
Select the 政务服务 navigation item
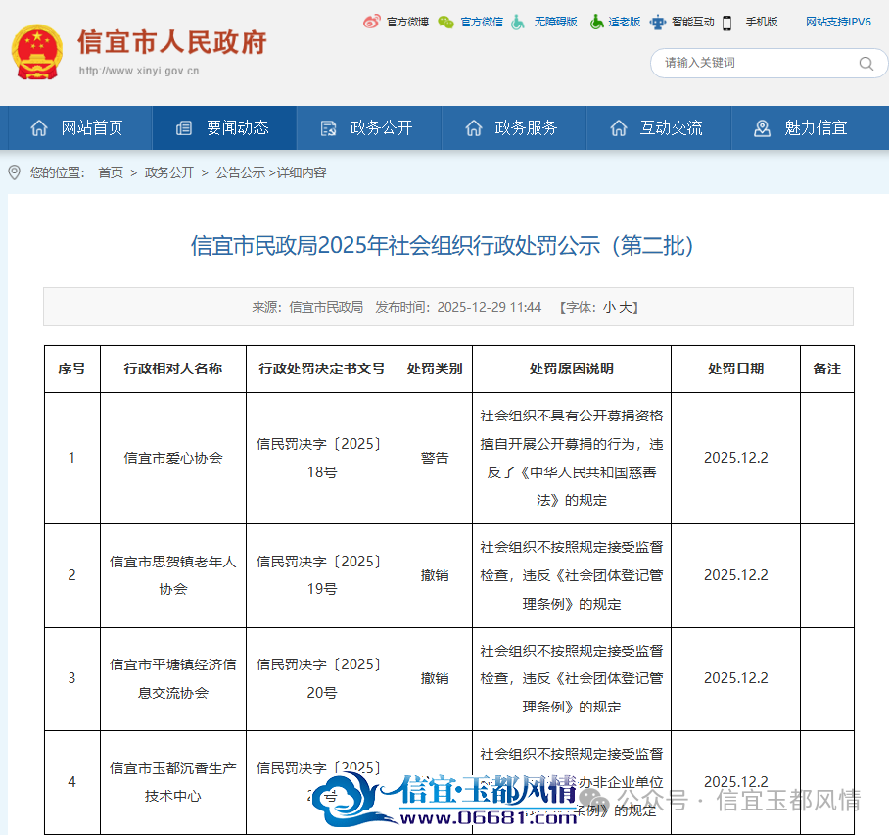tap(514, 127)
